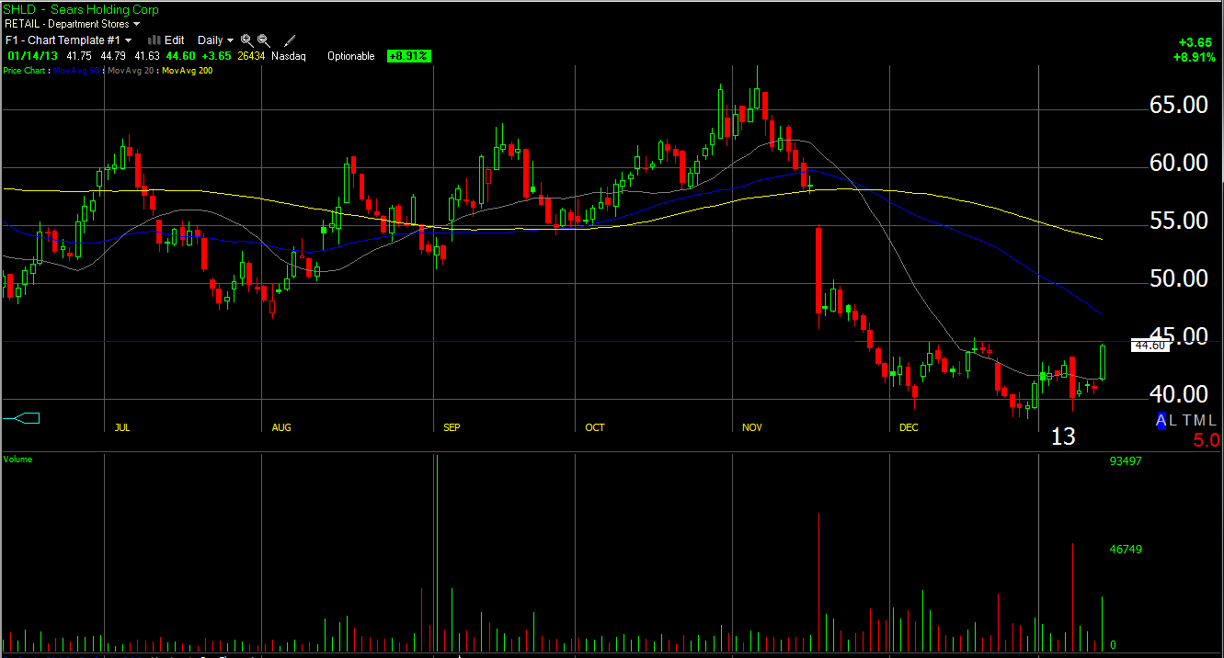Open the F1 - Chart Template #1 dropdown
Screen dimensions: 1224x658
[x=69, y=40]
